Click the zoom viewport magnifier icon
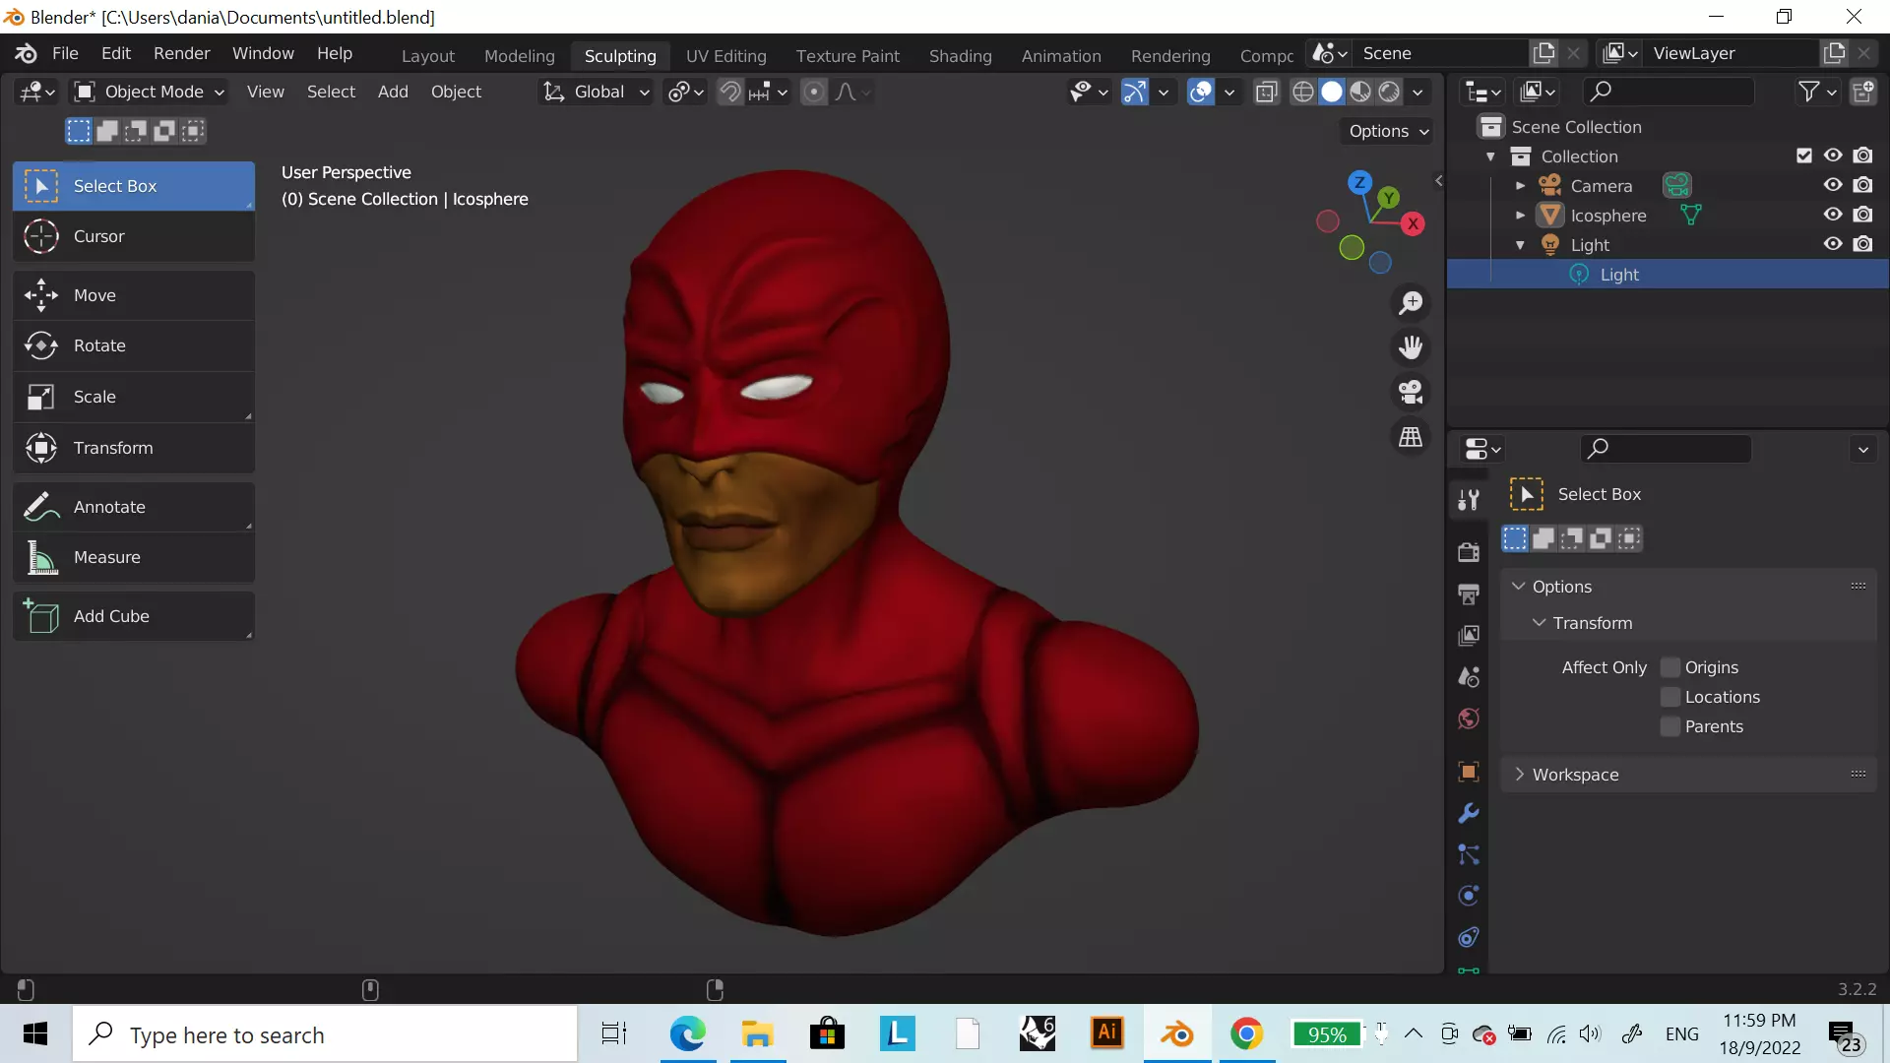The image size is (1890, 1063). tap(1411, 302)
